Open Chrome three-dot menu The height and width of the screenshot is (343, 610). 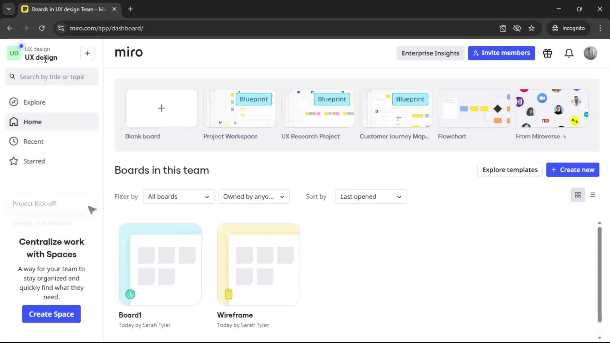click(x=600, y=28)
